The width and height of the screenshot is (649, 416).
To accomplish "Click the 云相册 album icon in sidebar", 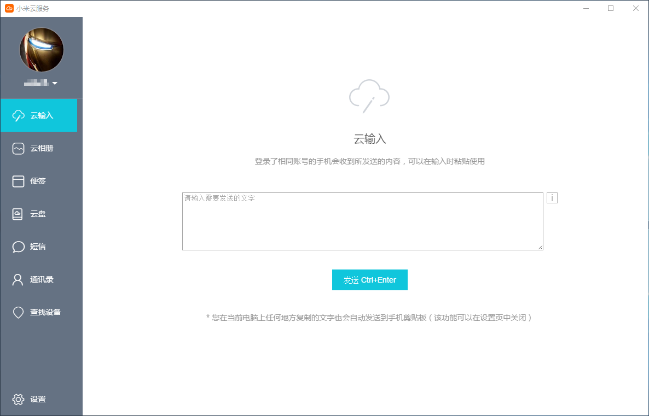I will (x=18, y=149).
